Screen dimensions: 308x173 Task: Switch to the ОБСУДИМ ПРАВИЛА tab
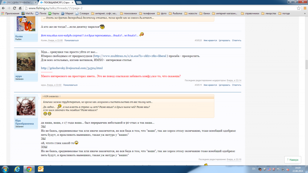(x=18, y=2)
